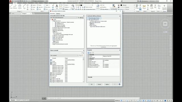
Task: Select the Cerchio tool in the ribbon
Action: tap(20, 7)
